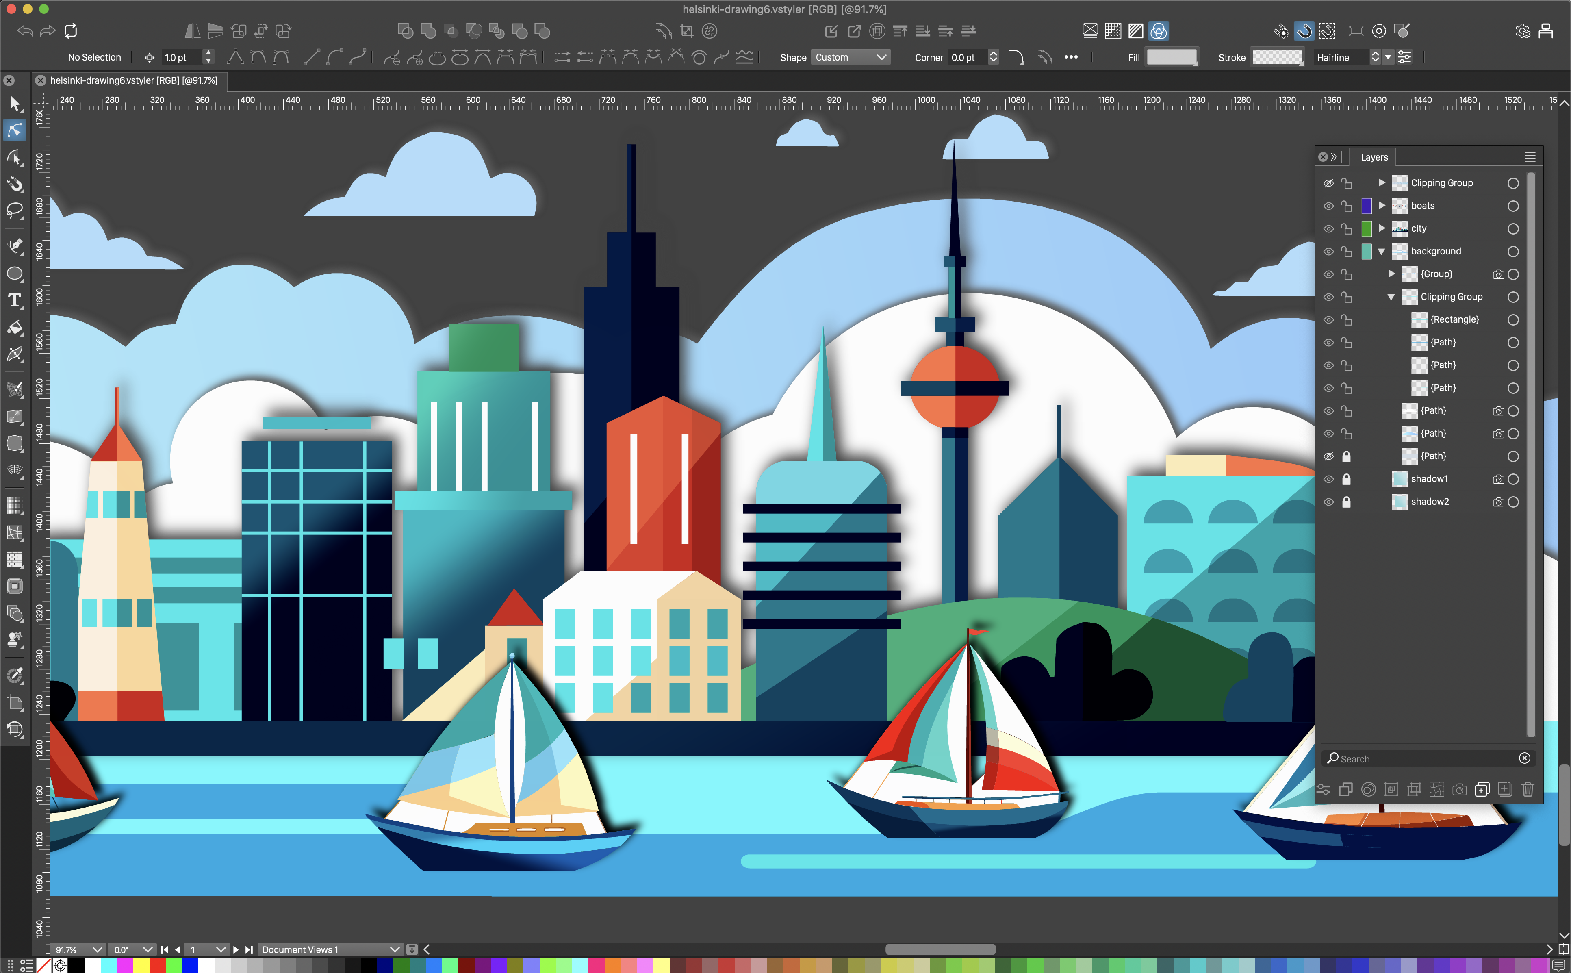This screenshot has height=973, width=1571.
Task: Hide the background layer
Action: coord(1328,252)
